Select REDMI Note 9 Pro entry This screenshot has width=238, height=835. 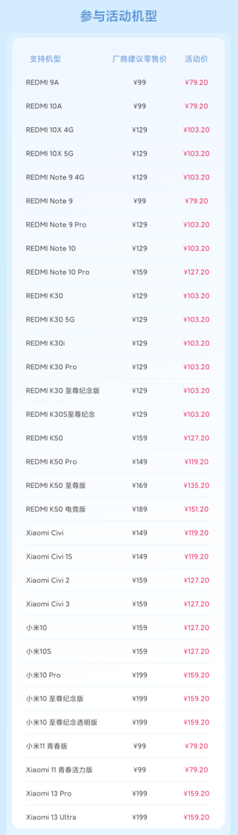click(118, 224)
